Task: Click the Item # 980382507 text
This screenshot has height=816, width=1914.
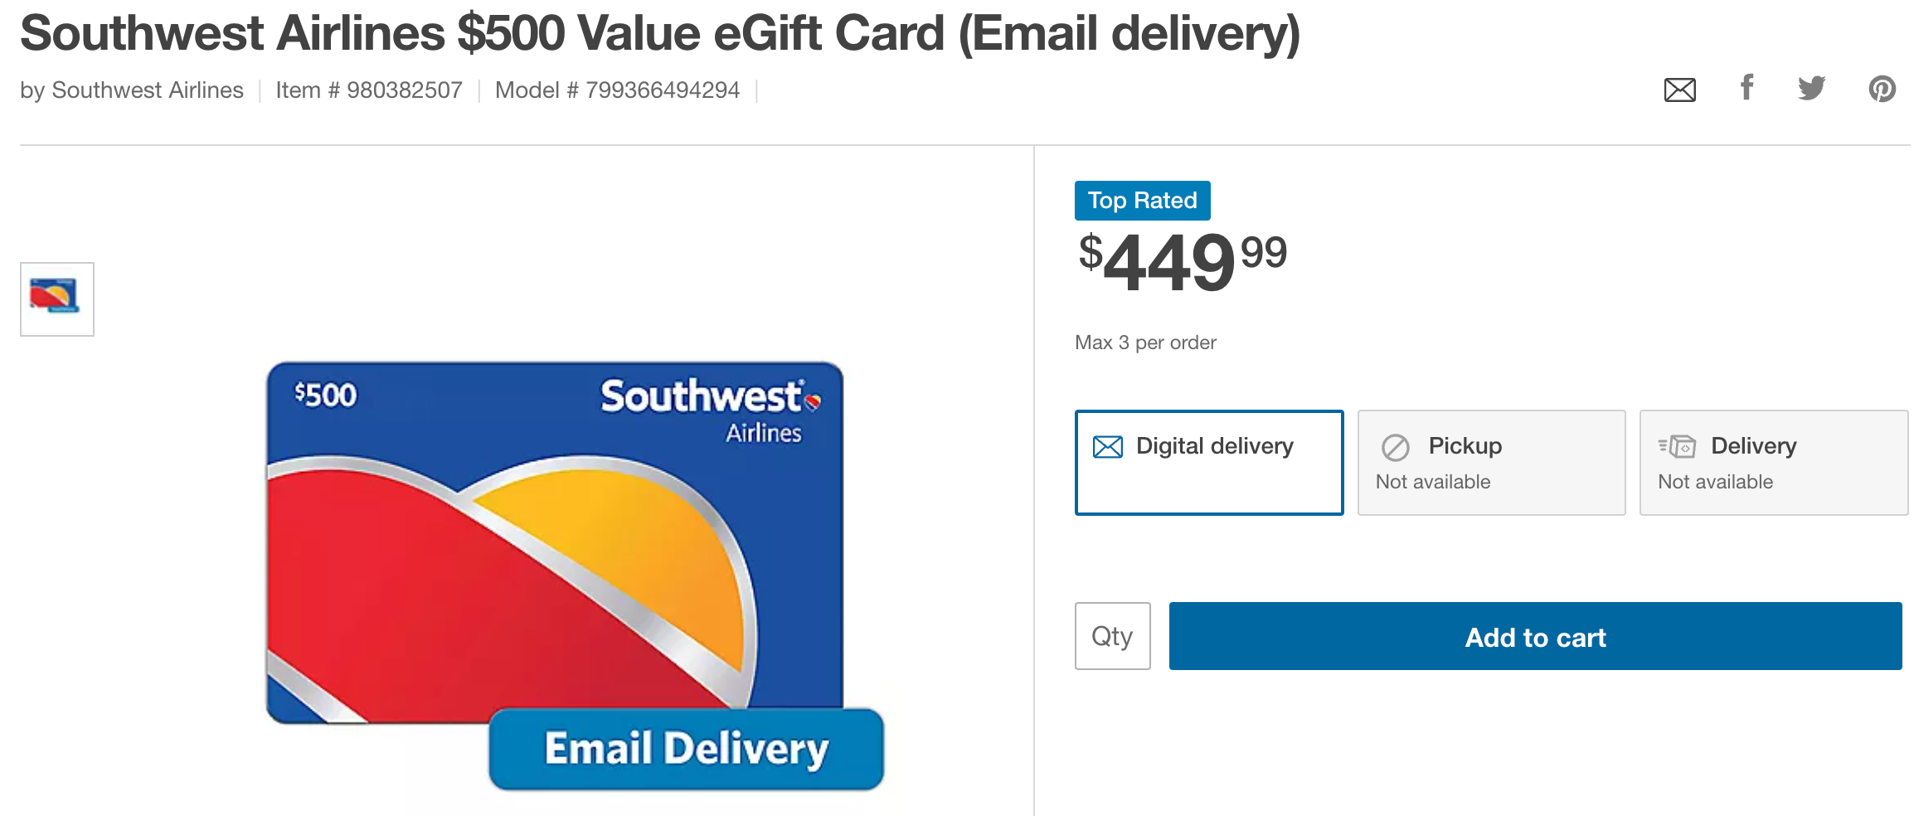Action: click(368, 90)
